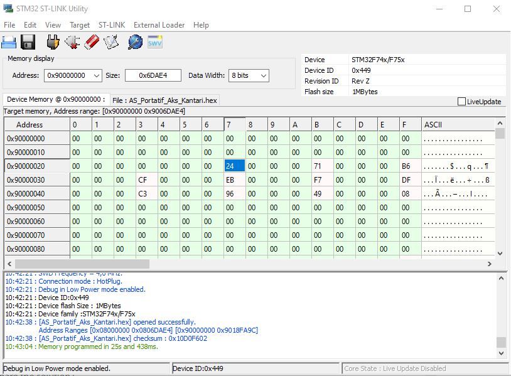The image size is (511, 376).
Task: Enable the LiveUpdate checkbox
Action: 461,102
